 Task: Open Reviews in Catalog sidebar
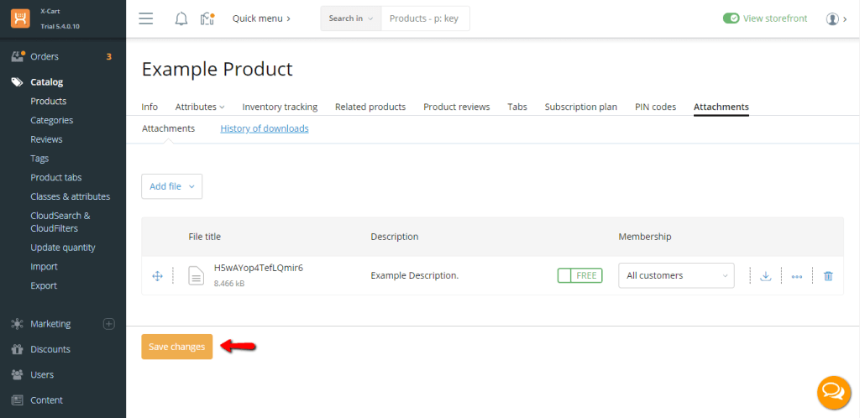[46, 139]
